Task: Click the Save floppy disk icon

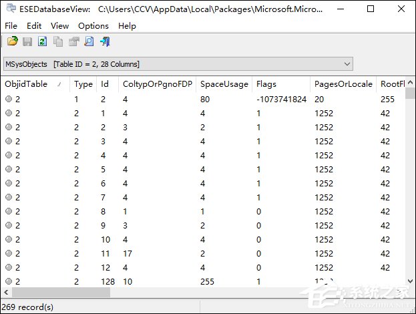Action: click(x=27, y=41)
